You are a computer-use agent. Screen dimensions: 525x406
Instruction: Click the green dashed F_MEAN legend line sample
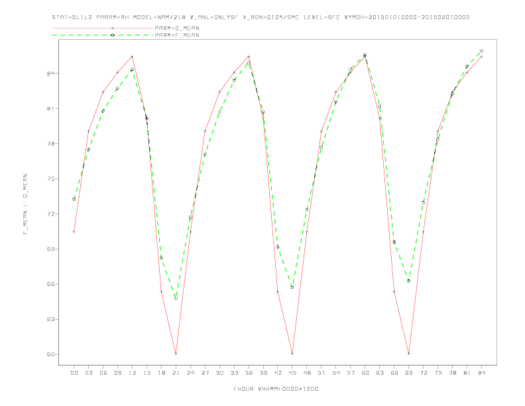(103, 35)
